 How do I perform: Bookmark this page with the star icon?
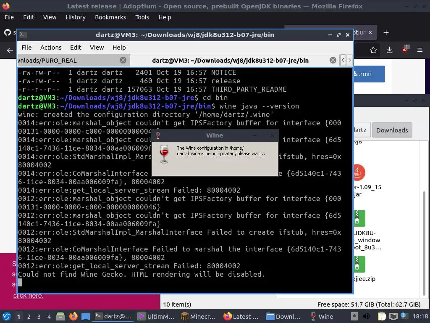point(373,50)
